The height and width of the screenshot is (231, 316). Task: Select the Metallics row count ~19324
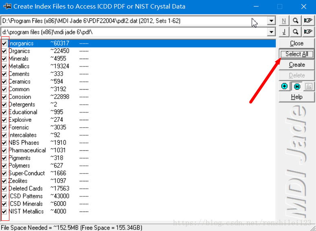pos(59,66)
